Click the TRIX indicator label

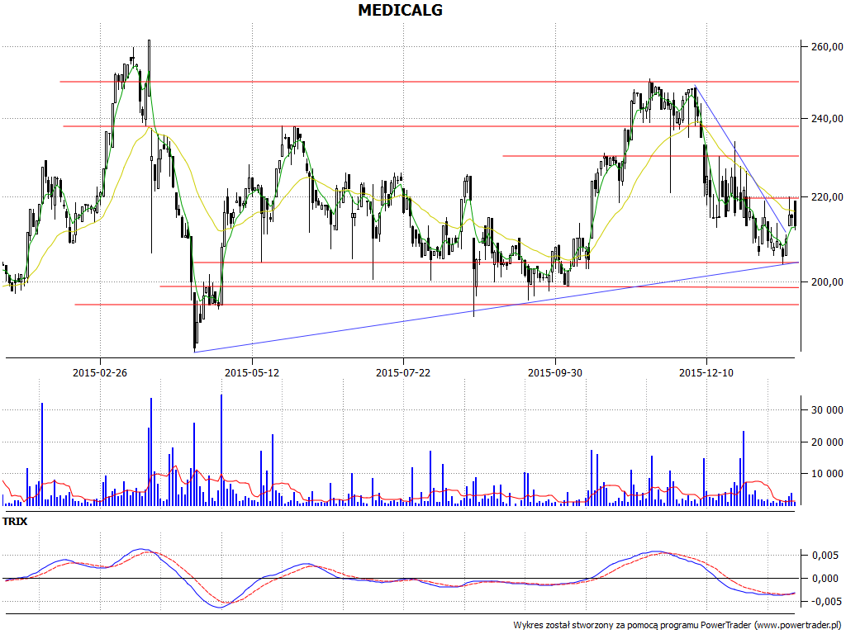(15, 522)
